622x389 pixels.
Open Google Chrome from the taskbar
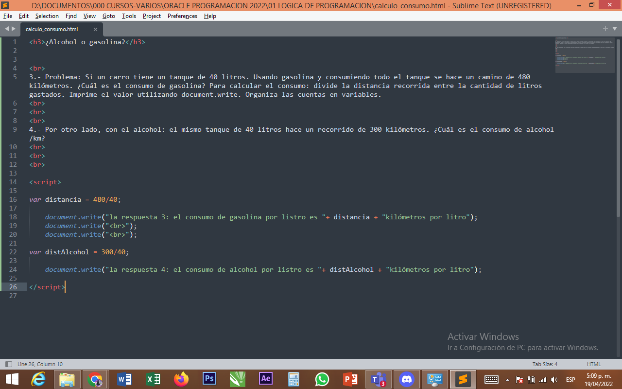tap(96, 379)
